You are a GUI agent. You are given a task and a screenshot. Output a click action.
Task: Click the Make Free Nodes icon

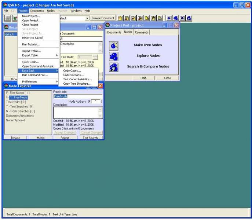pyautogui.click(x=114, y=46)
